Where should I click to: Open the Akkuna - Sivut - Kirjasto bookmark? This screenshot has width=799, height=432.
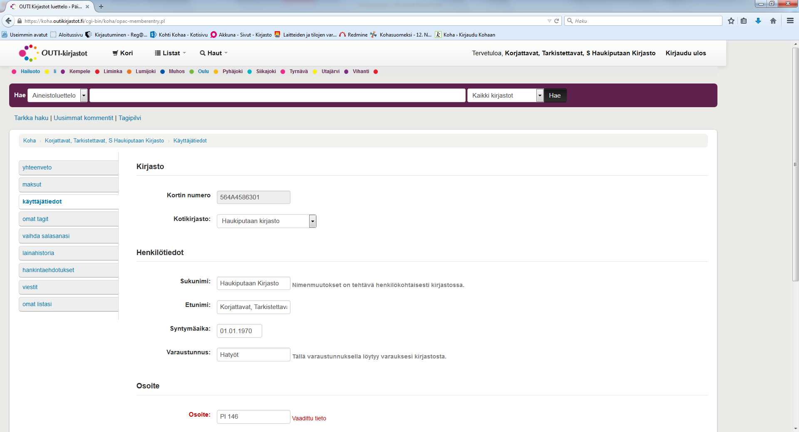[241, 35]
